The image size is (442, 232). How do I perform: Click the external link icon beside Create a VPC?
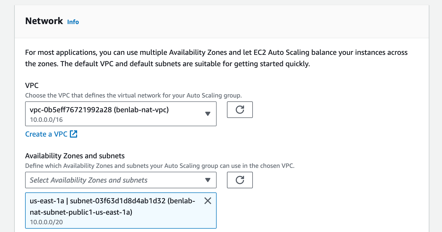[74, 134]
